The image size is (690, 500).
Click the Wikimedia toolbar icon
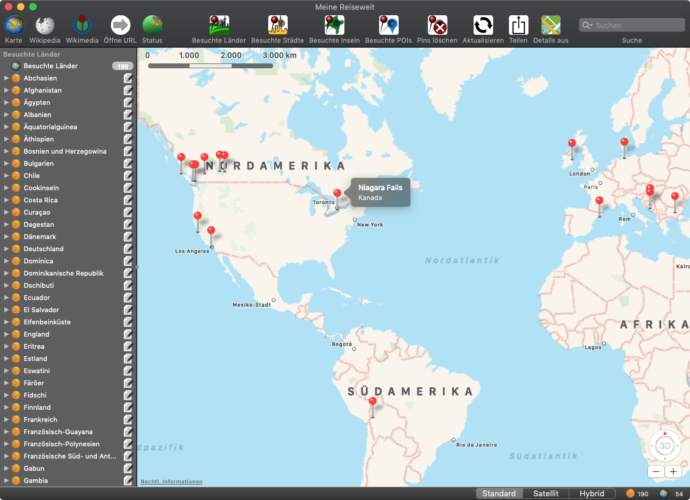(x=82, y=26)
